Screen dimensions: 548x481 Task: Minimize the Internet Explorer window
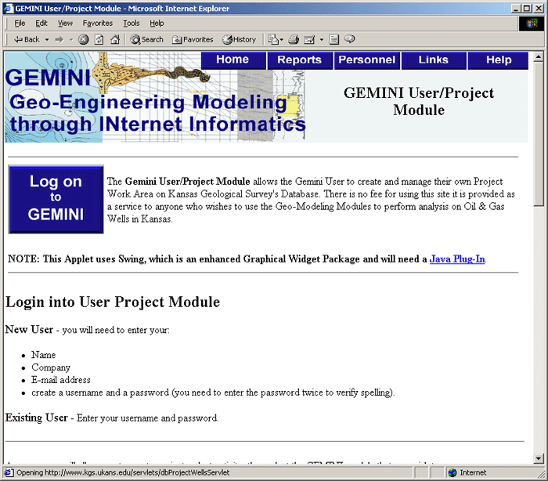coord(516,9)
